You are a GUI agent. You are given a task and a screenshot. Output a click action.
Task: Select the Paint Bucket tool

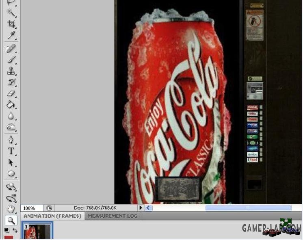coord(11,104)
